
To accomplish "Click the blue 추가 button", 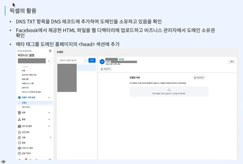I will tap(92, 60).
